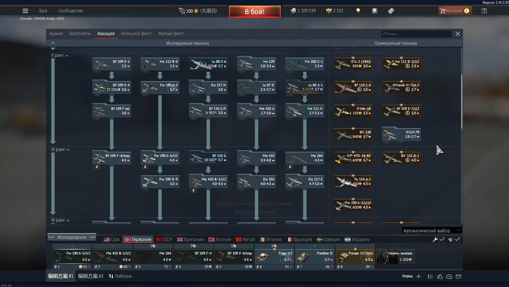Select Do 217 N aircraft card
509x287 pixels.
(208, 87)
